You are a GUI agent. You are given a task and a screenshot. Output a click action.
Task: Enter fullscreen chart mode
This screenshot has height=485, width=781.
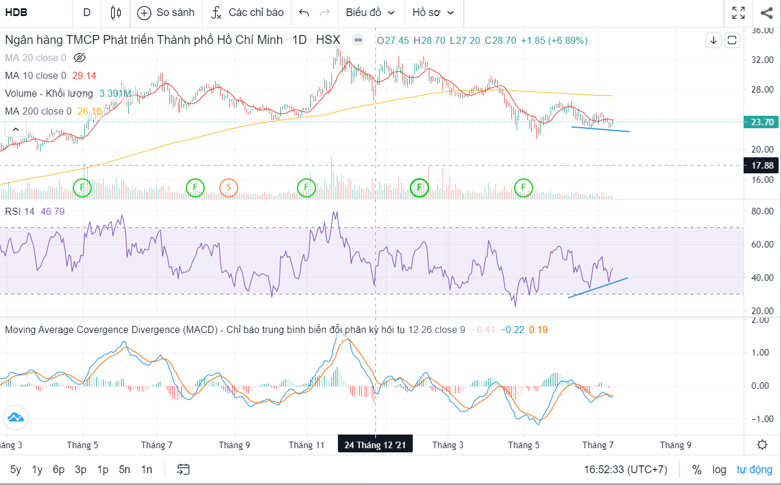click(x=738, y=12)
